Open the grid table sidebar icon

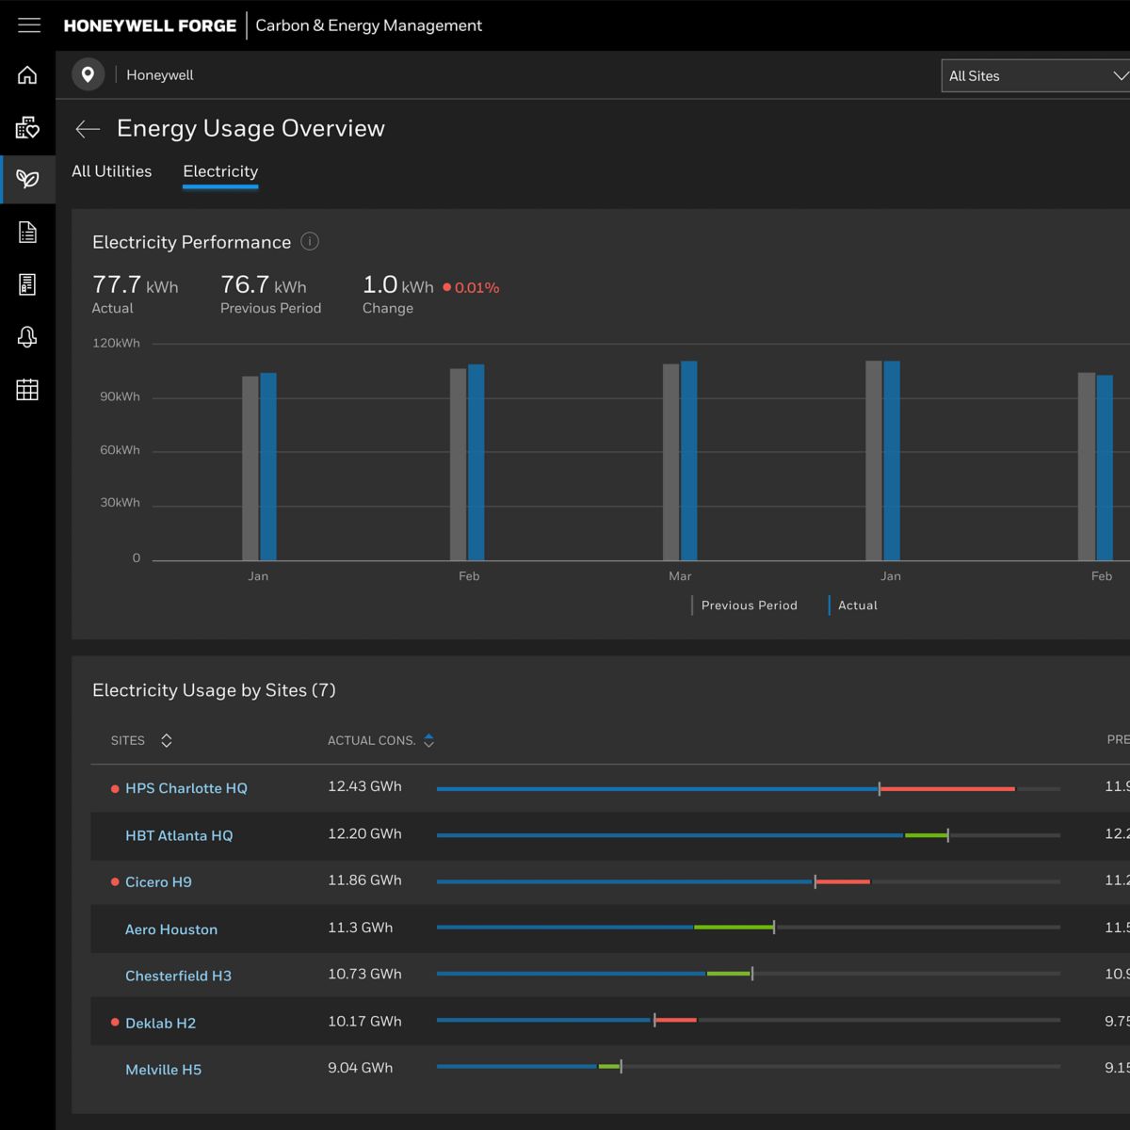(27, 390)
